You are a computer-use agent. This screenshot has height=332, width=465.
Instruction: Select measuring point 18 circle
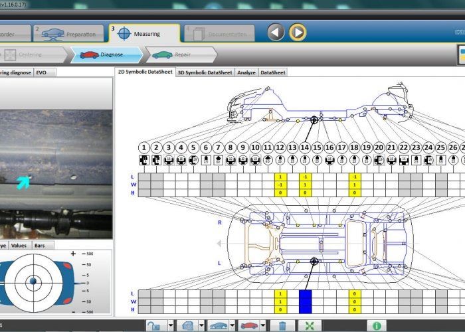[354, 147]
